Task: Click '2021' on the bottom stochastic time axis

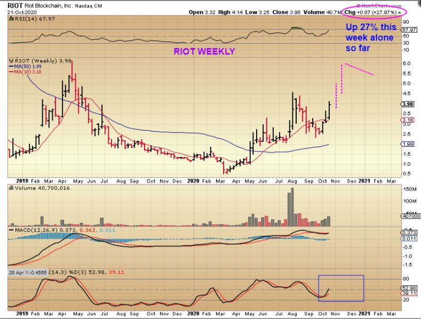Action: click(364, 314)
